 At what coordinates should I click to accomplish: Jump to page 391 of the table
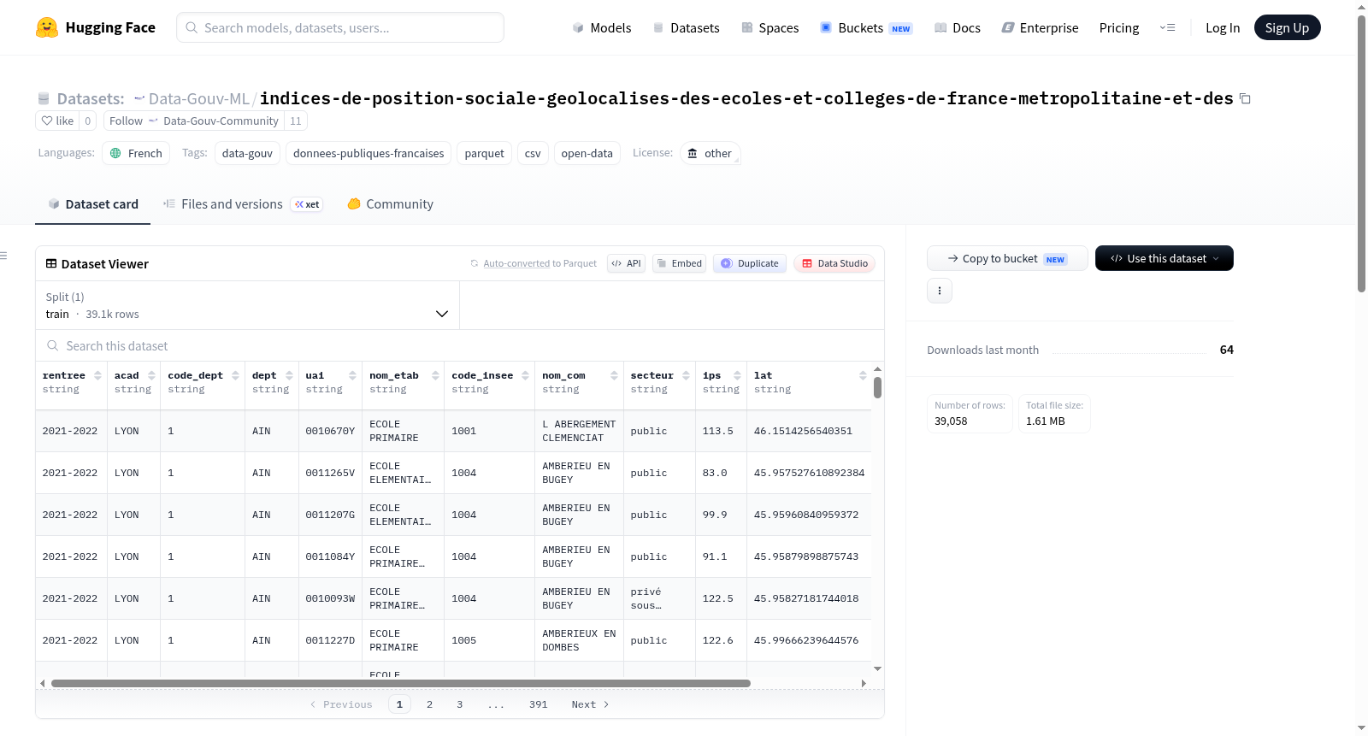(x=538, y=704)
